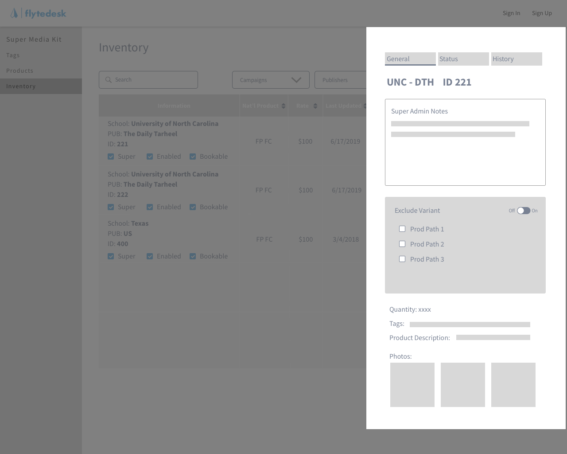
Task: Click the Product Description placeholder bar
Action: click(x=493, y=337)
